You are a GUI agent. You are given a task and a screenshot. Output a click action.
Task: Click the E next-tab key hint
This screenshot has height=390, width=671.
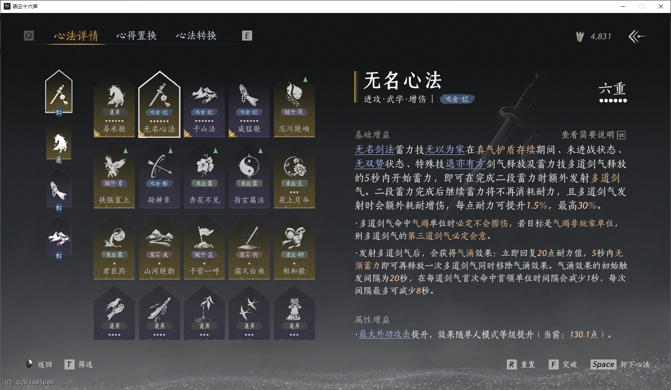coord(247,36)
